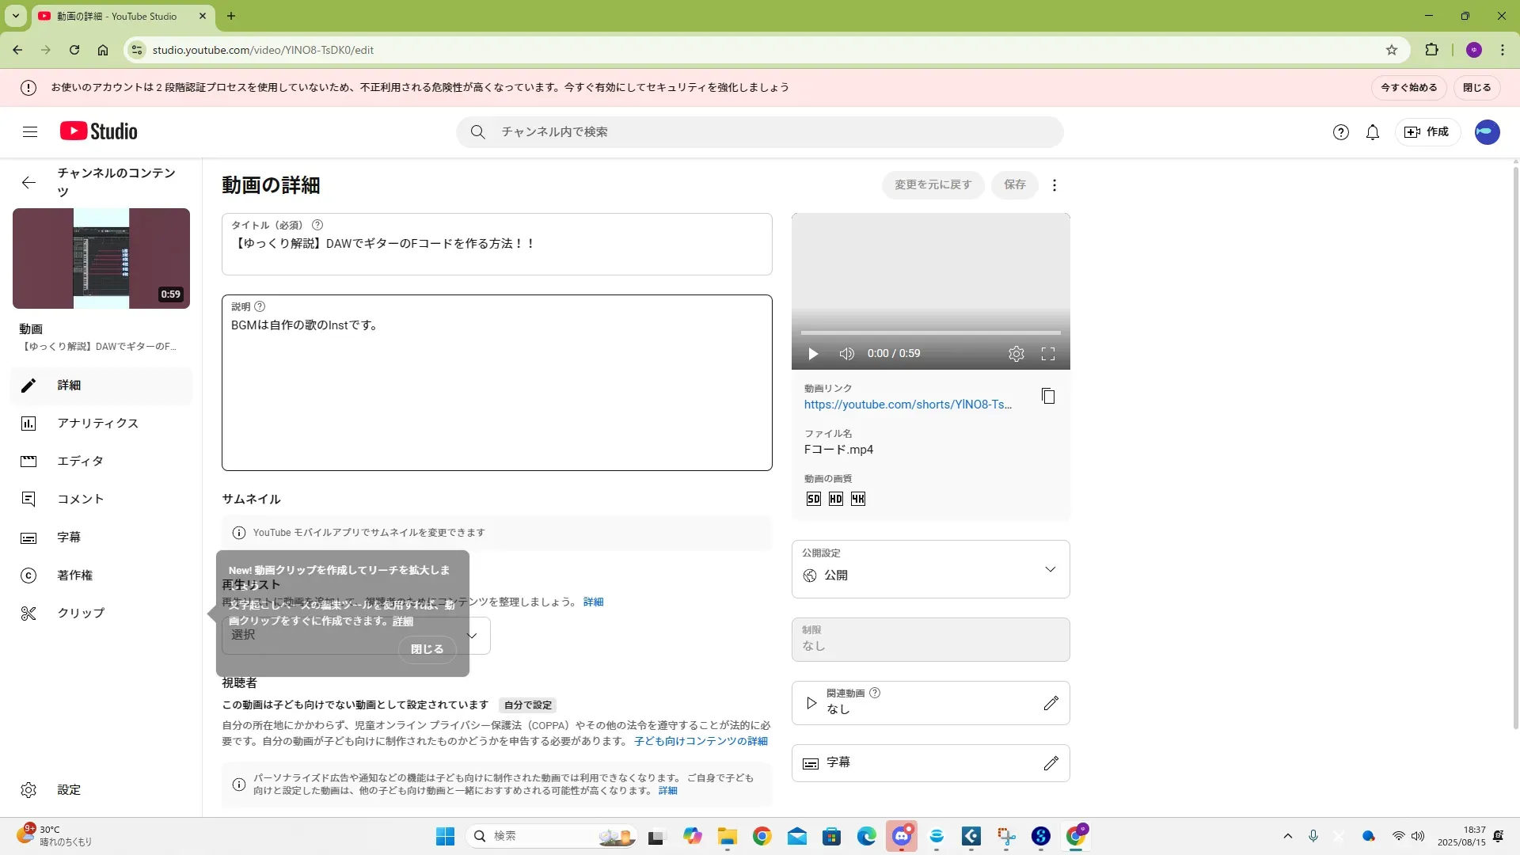The height and width of the screenshot is (855, 1520).
Task: Dismiss the clip tooltip with 閉じる
Action: tap(427, 649)
